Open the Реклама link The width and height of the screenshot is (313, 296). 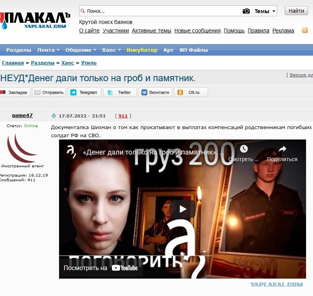pos(283,31)
